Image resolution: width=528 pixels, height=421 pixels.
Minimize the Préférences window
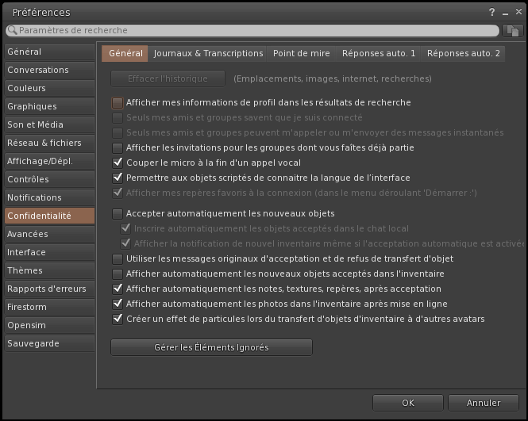click(504, 12)
